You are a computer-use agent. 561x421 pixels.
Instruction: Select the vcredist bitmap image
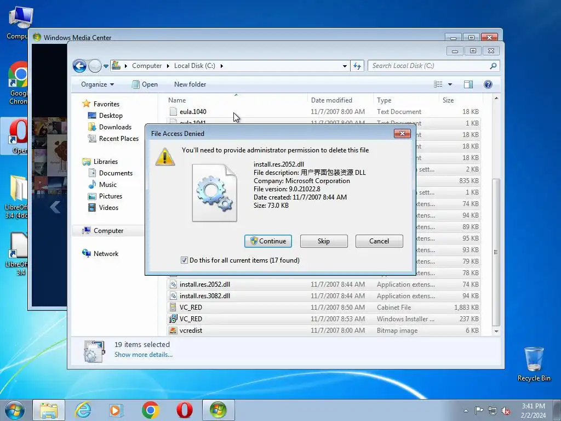click(324, 331)
